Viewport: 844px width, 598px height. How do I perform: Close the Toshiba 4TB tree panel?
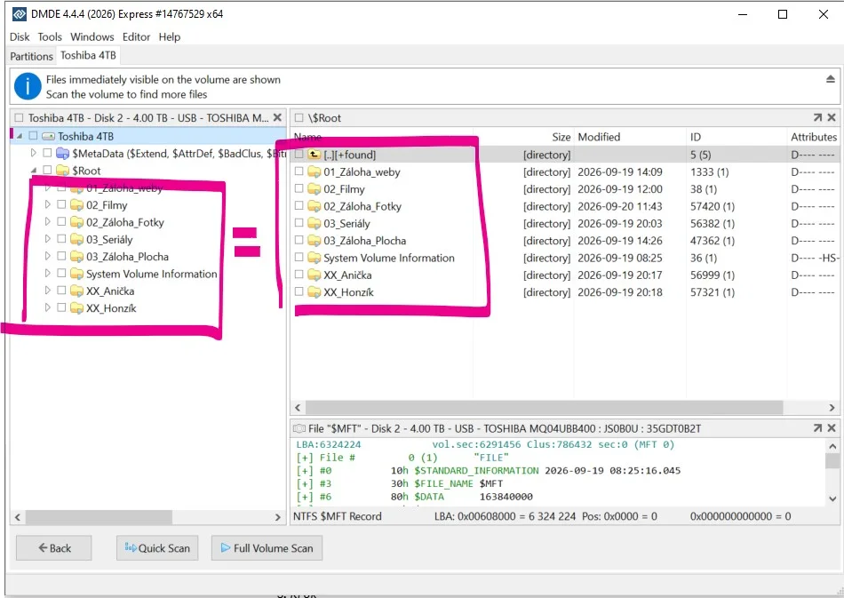tap(277, 117)
